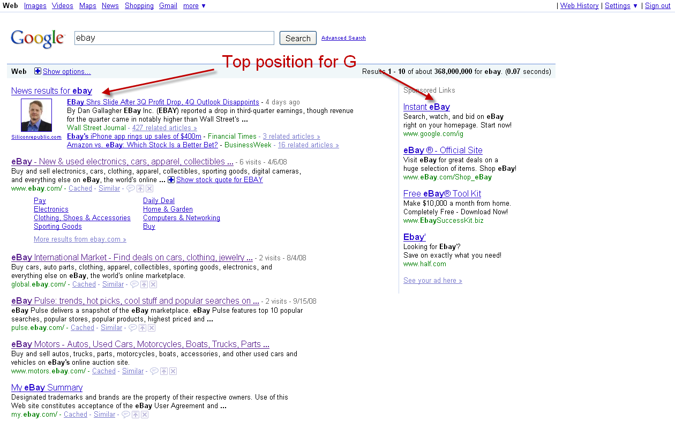Go to Gmail in the top navigation
The width and height of the screenshot is (675, 421).
coord(168,6)
